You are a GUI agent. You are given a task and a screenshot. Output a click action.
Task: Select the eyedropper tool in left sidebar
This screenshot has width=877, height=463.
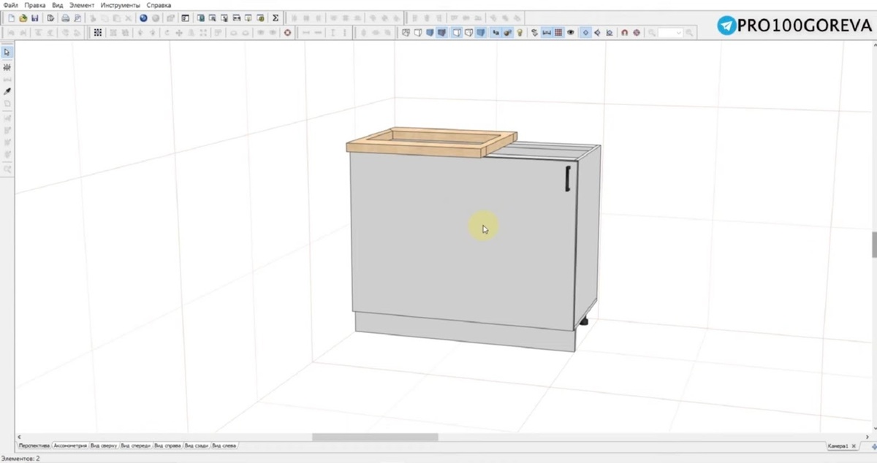click(7, 91)
